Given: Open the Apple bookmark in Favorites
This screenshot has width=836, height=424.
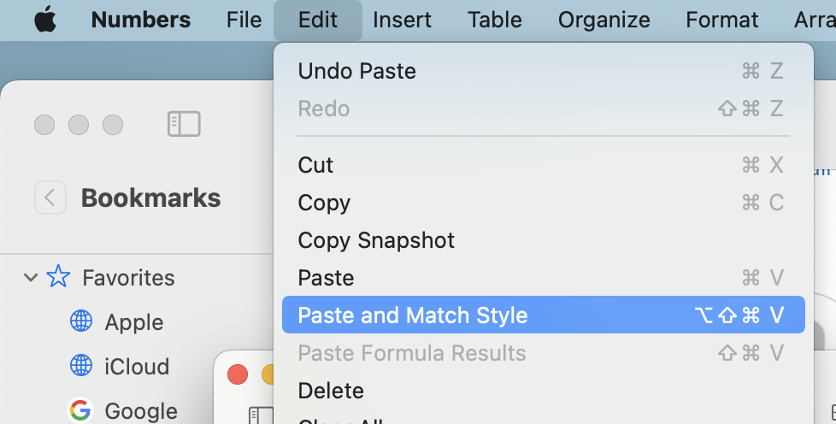Looking at the screenshot, I should coord(133,322).
